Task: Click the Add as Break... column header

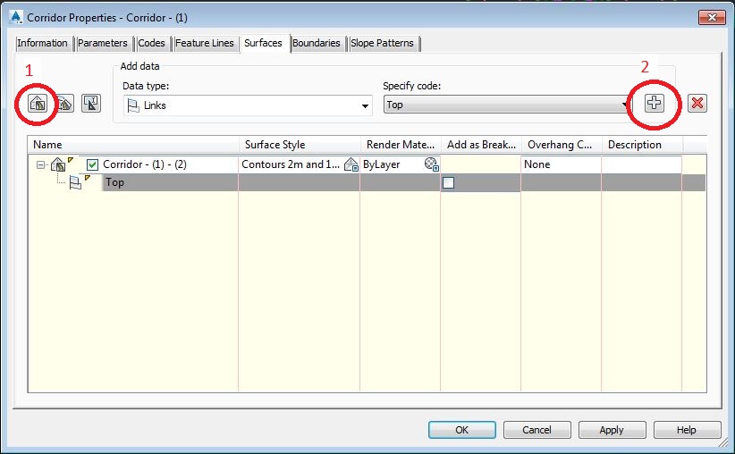Action: coord(481,145)
